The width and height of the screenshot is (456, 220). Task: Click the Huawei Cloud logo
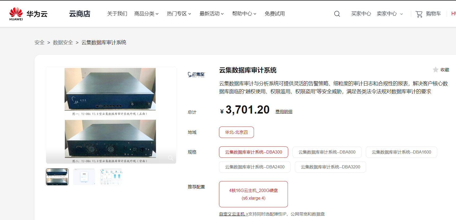(28, 14)
